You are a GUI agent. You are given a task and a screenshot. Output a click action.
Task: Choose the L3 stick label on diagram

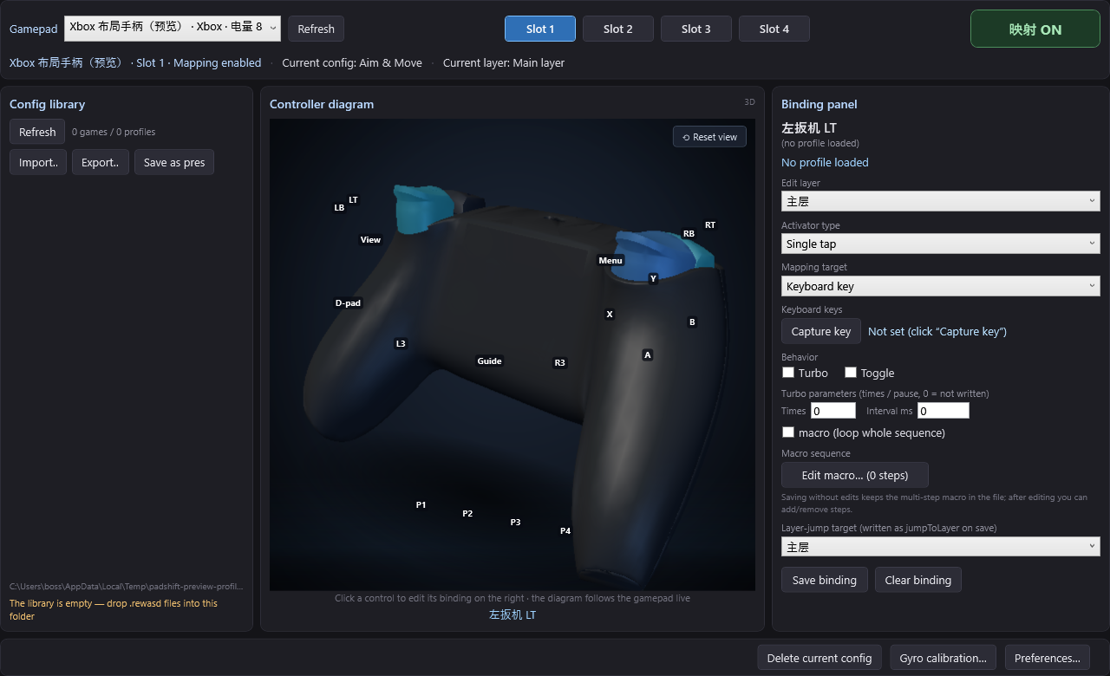coord(401,344)
